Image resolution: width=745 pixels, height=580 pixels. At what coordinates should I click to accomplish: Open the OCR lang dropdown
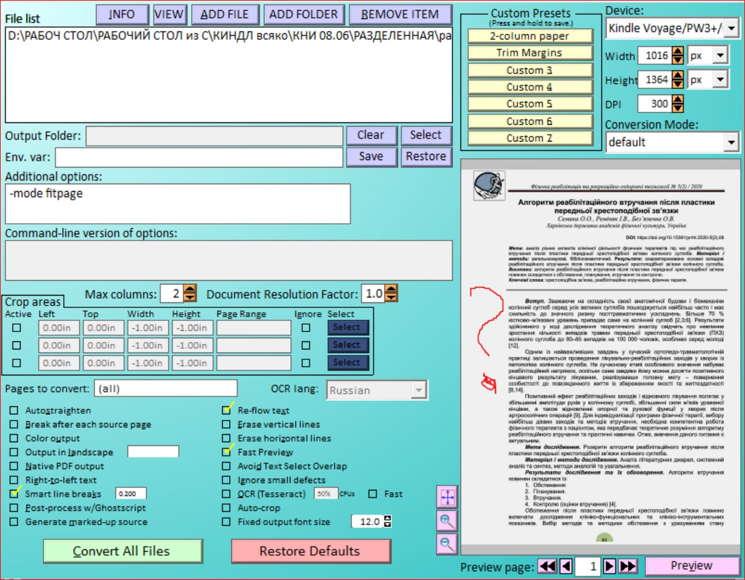[420, 390]
